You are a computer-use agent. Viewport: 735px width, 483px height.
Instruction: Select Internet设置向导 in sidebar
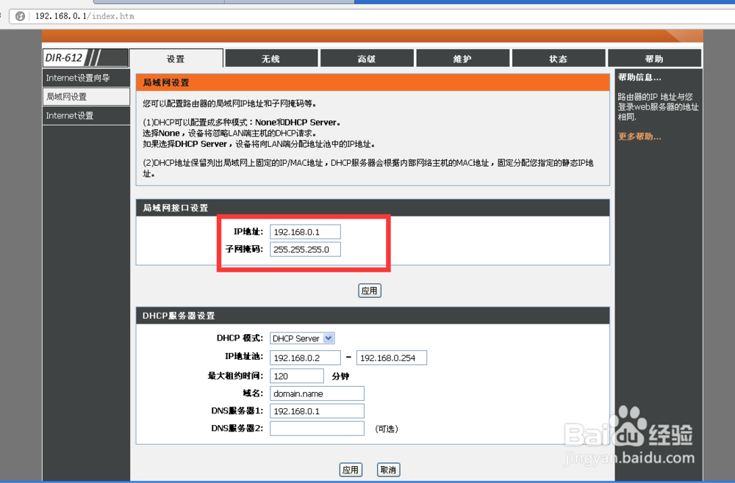click(x=86, y=78)
